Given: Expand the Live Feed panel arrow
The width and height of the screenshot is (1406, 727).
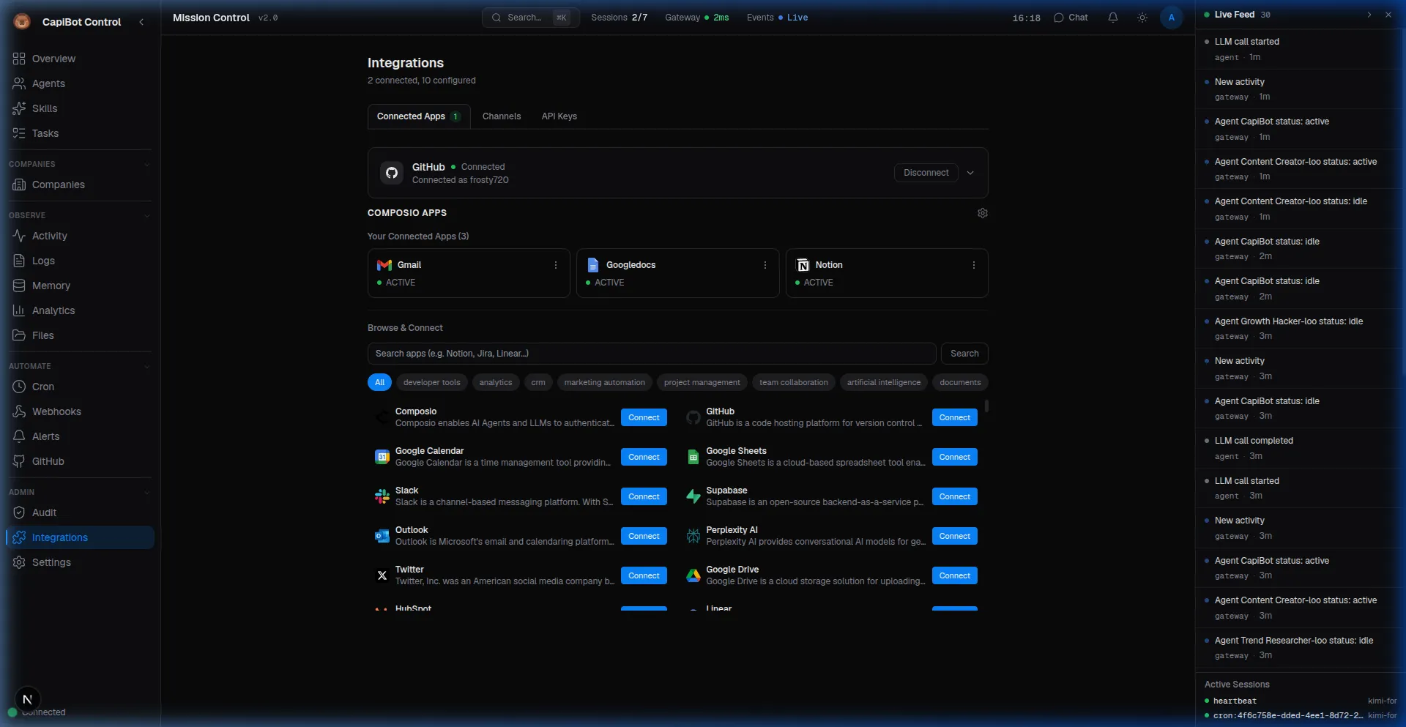Looking at the screenshot, I should (x=1369, y=15).
